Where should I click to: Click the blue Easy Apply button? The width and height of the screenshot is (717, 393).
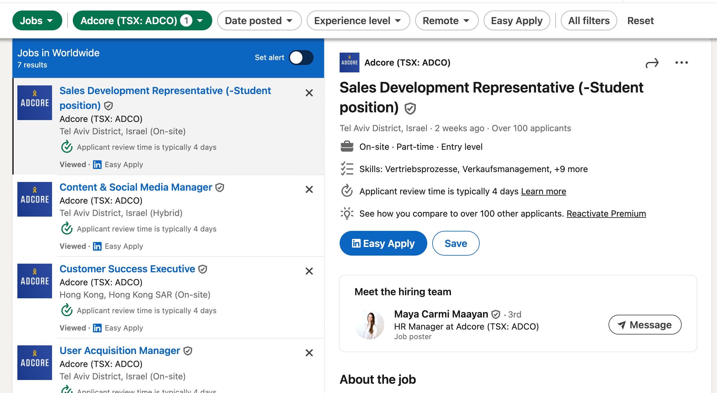click(x=383, y=243)
